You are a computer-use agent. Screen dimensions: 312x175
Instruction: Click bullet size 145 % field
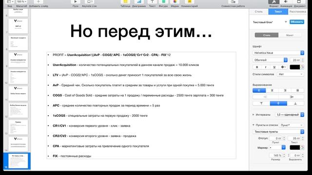pos(276,156)
